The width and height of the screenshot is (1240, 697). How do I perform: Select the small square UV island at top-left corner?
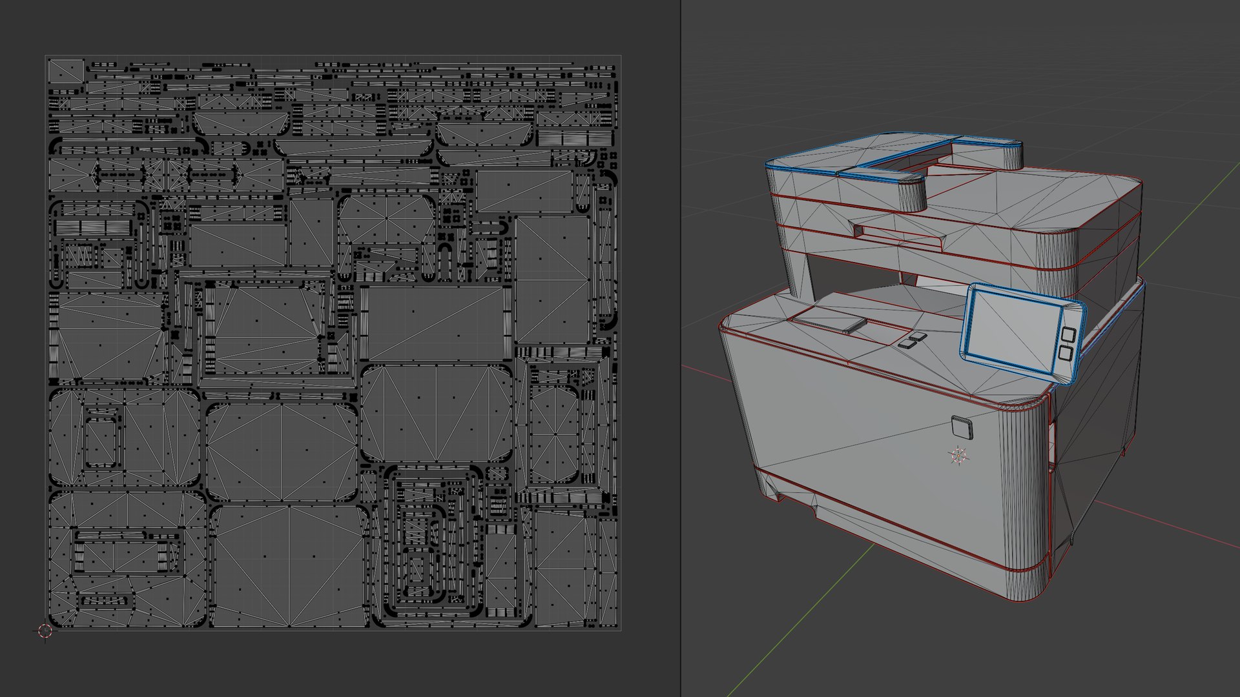(67, 70)
